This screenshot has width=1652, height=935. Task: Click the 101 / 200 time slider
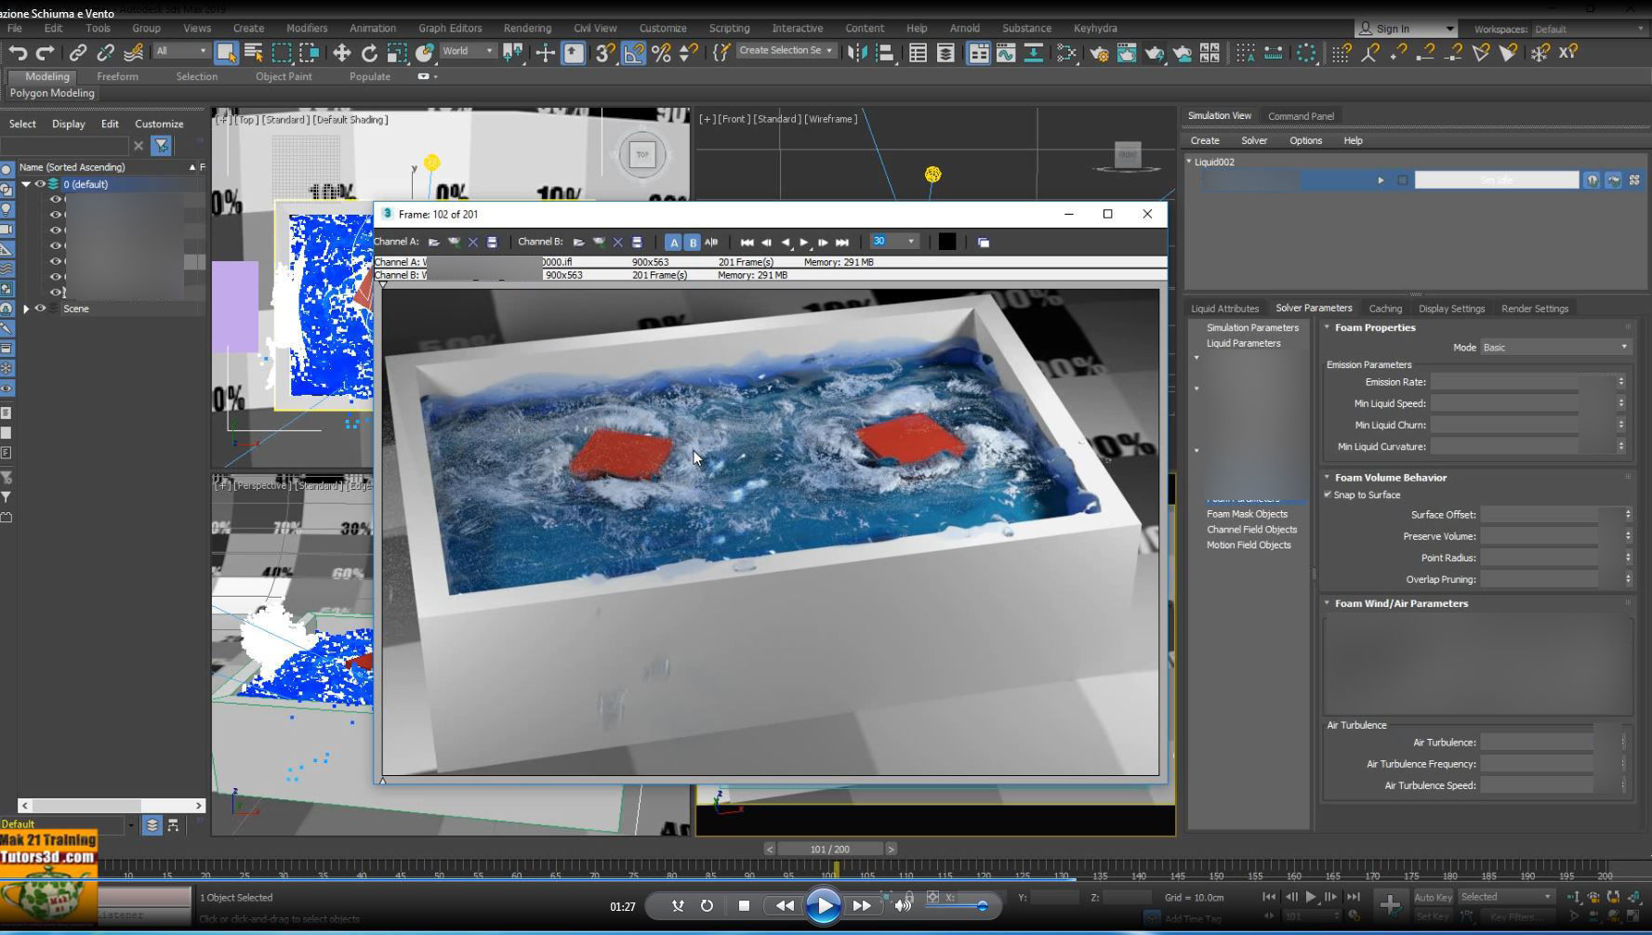(830, 849)
